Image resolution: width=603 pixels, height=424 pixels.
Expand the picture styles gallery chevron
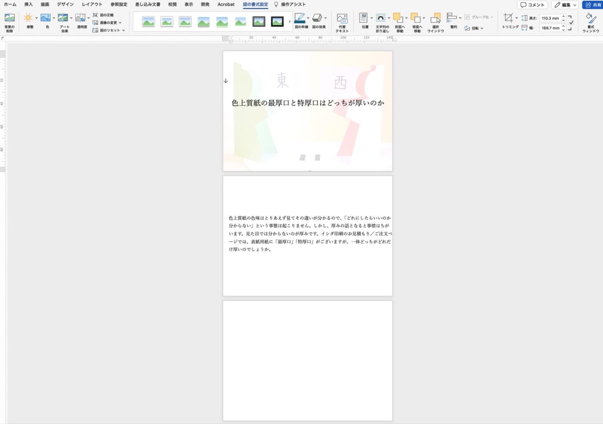pos(289,21)
